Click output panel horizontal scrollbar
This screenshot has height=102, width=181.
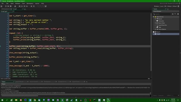(x=20, y=96)
